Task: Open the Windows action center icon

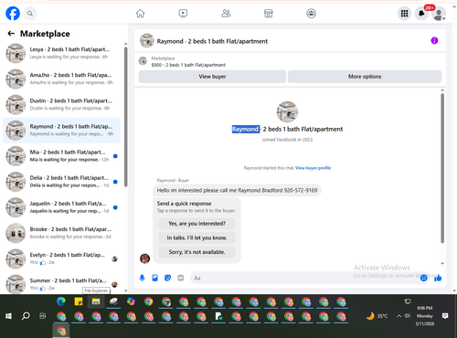Action: 445,316
